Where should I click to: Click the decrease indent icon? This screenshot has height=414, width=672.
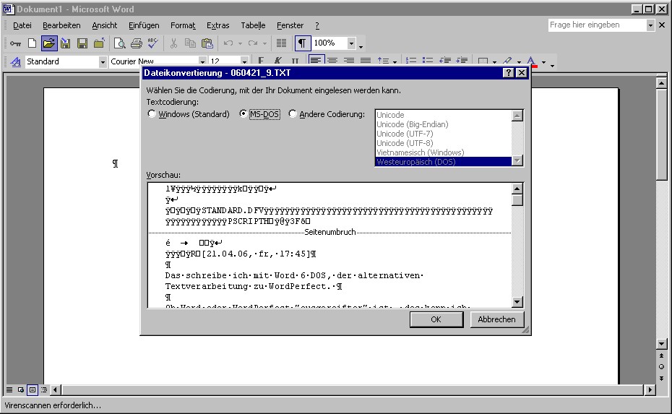click(x=445, y=61)
